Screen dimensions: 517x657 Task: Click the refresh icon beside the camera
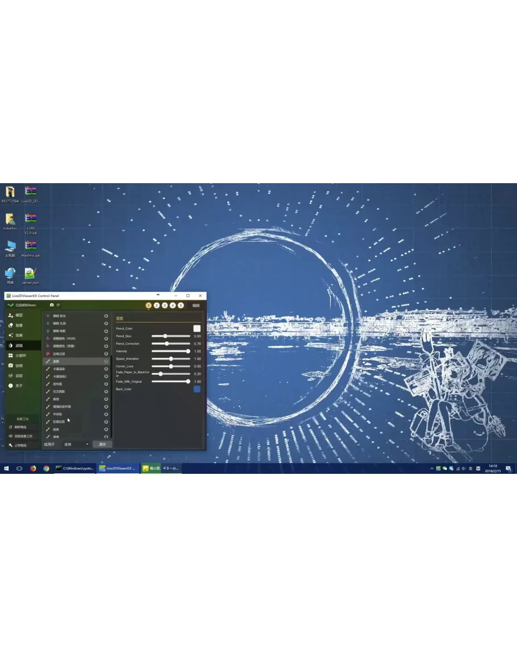click(x=58, y=305)
